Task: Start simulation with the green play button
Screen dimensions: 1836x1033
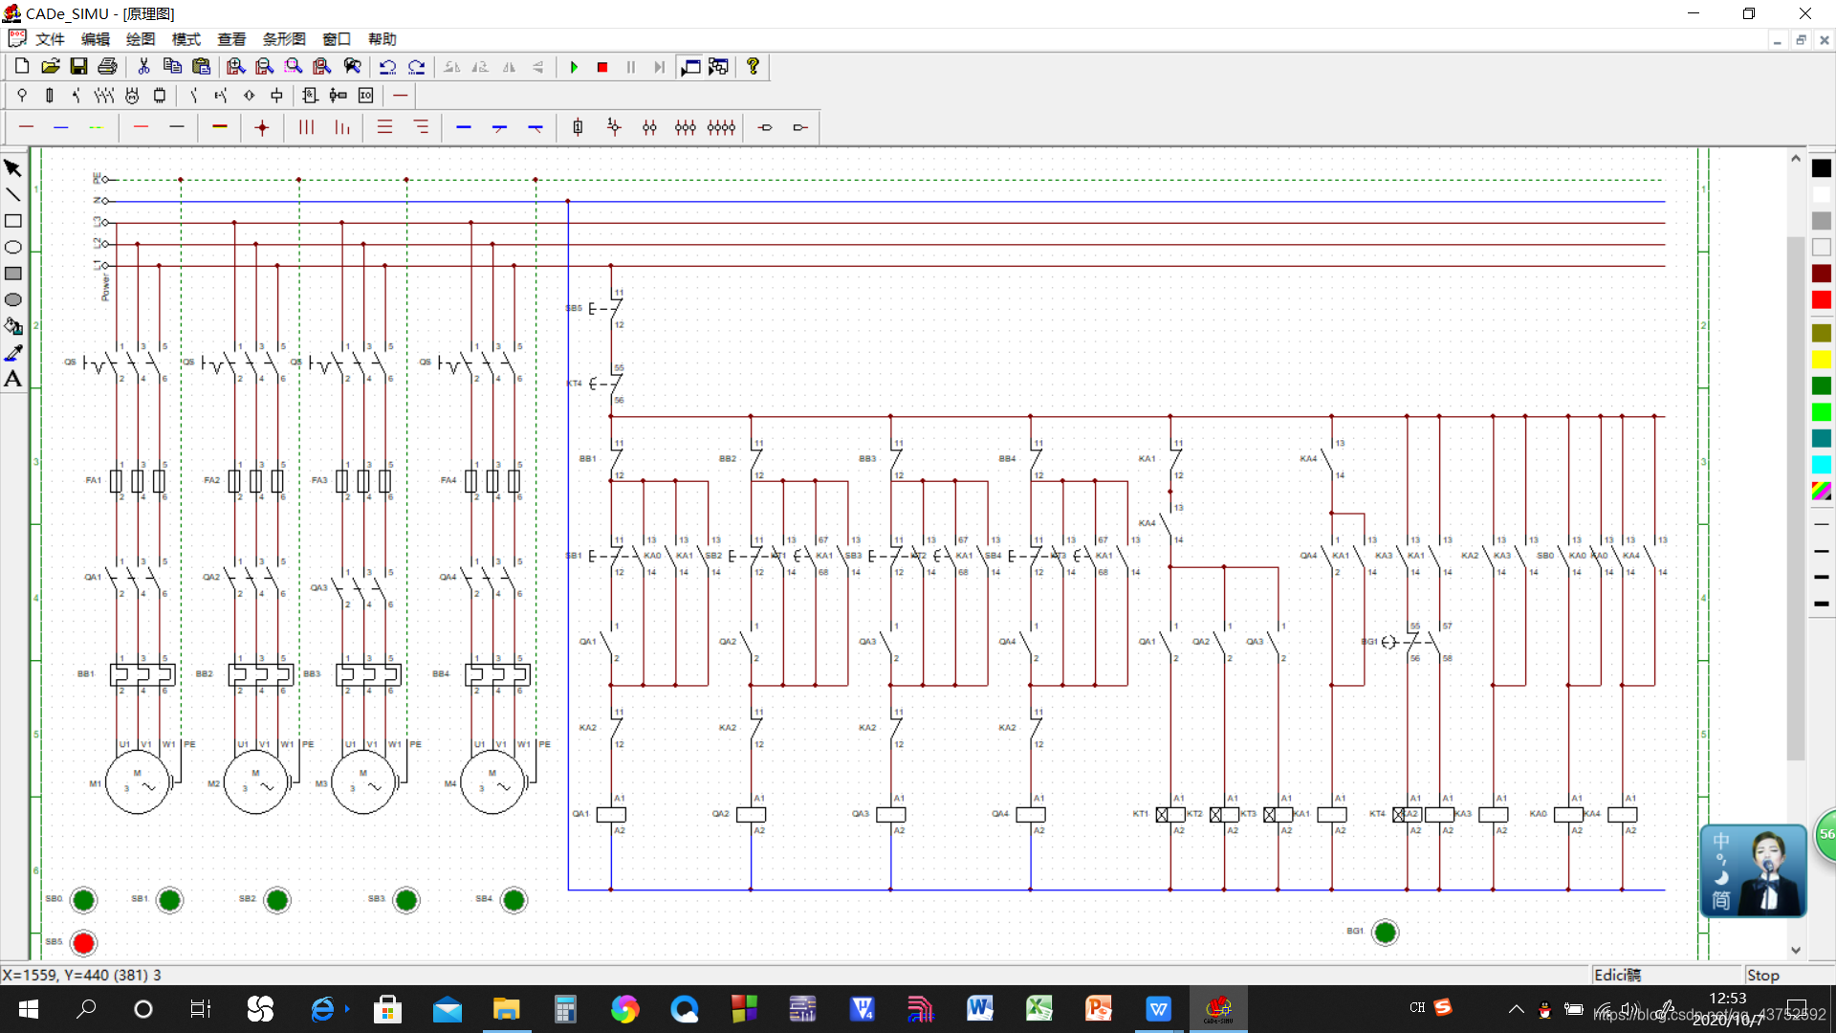Action: coord(574,67)
